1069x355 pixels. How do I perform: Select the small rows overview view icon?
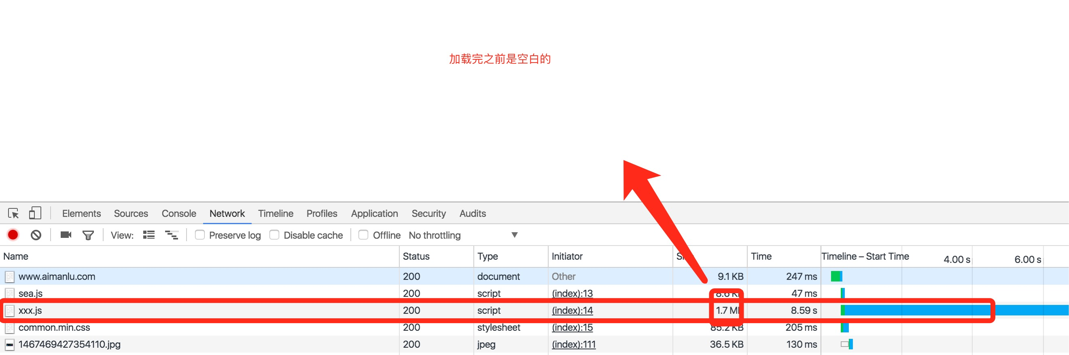pos(172,235)
